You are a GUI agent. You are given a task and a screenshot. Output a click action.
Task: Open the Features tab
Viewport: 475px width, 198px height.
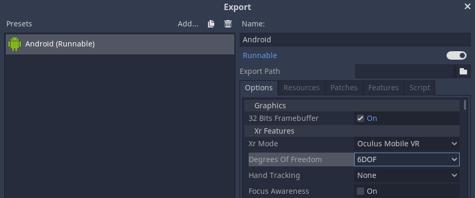pyautogui.click(x=384, y=88)
